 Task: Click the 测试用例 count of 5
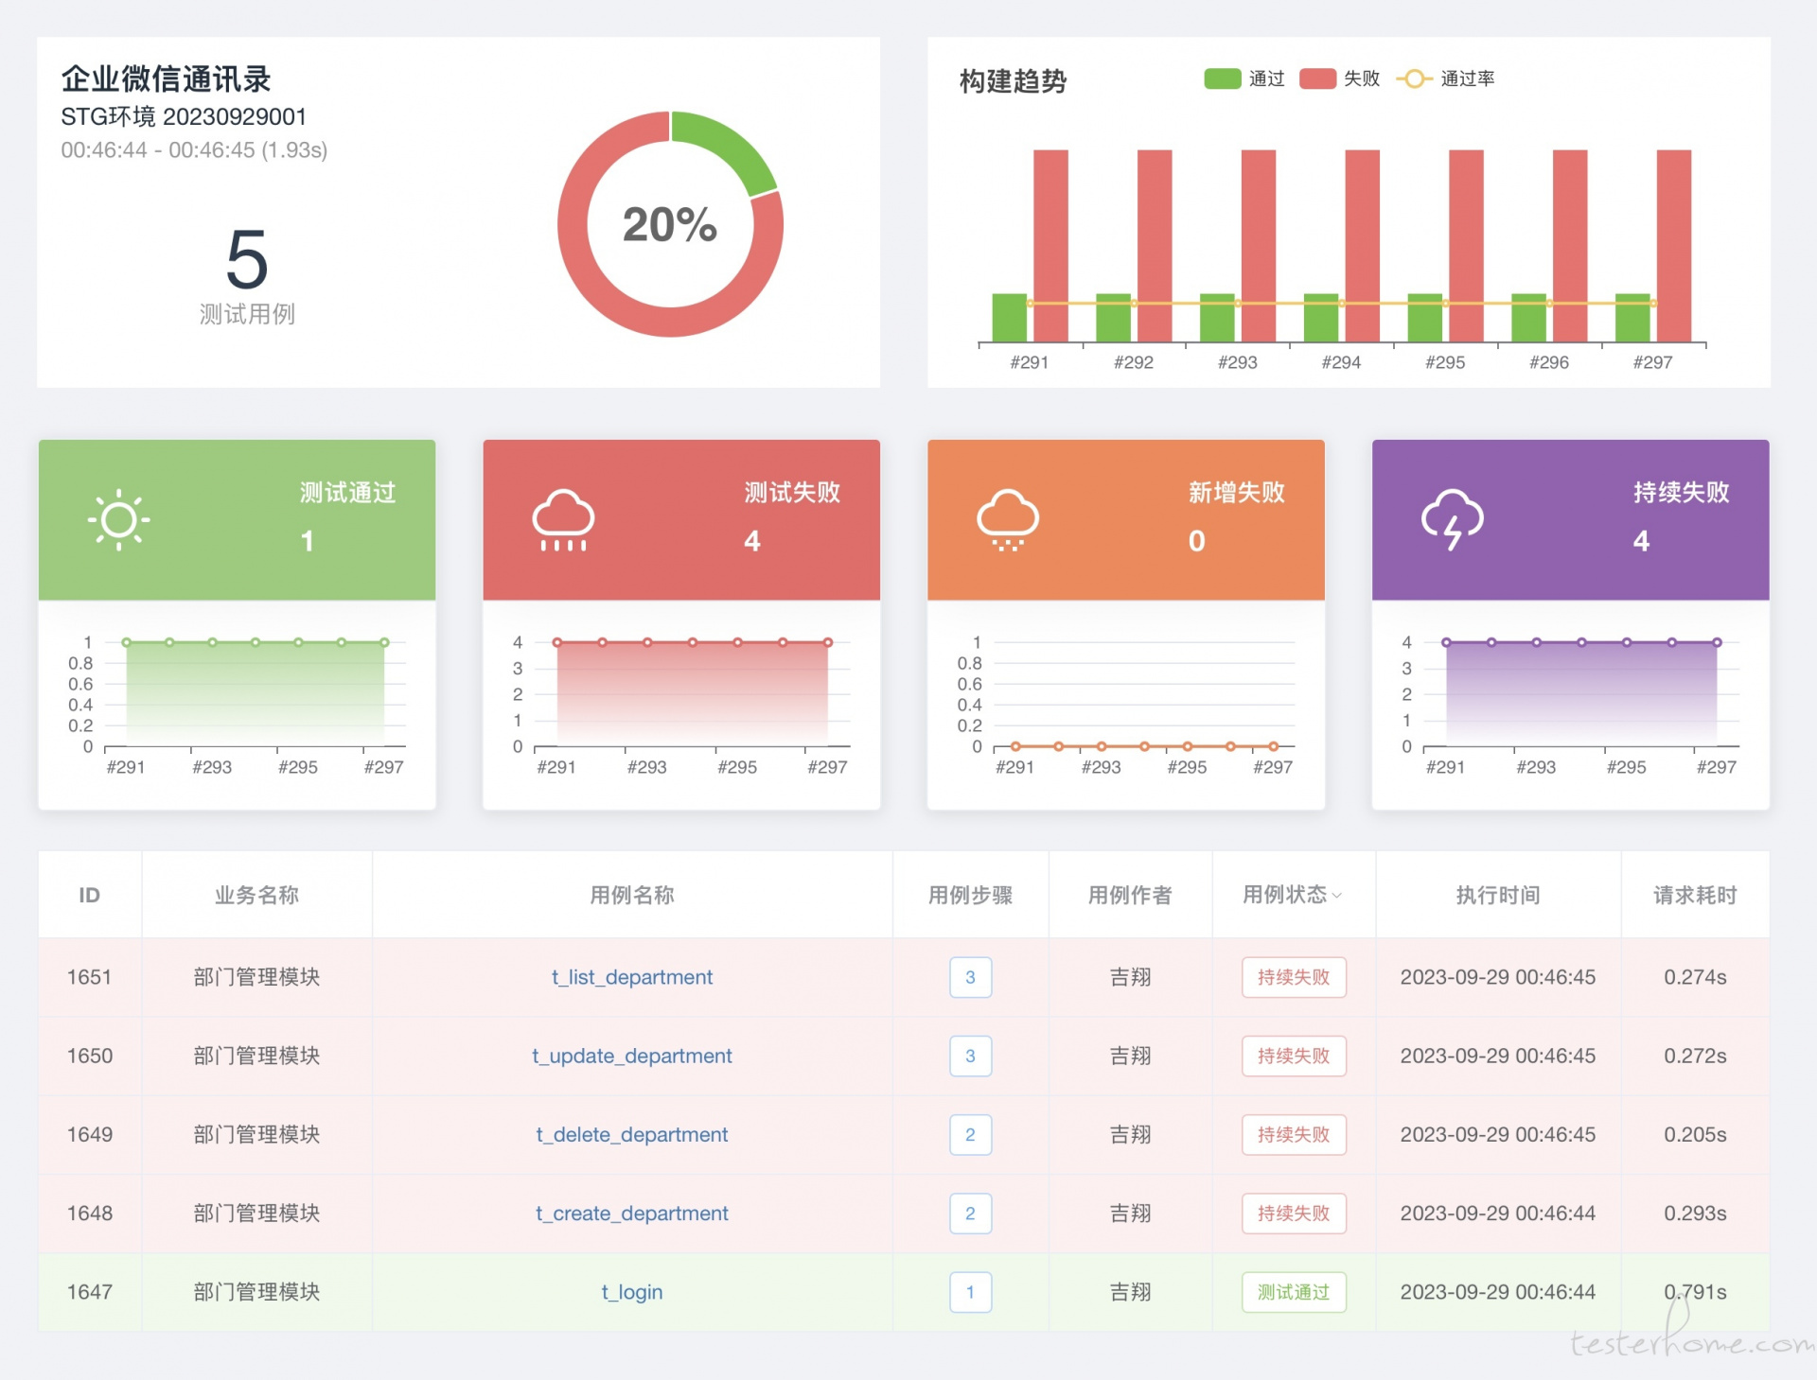[247, 260]
